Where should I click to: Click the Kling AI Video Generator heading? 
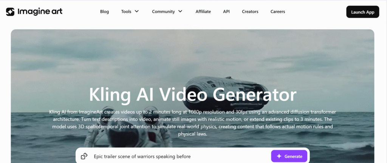(x=192, y=95)
